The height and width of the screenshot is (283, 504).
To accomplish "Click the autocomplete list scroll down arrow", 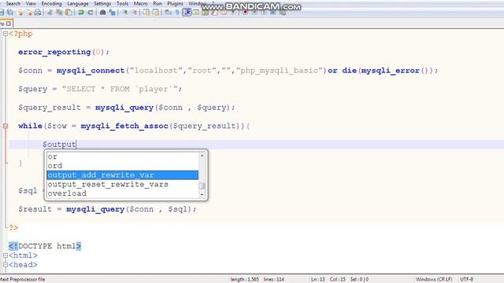I will (202, 194).
